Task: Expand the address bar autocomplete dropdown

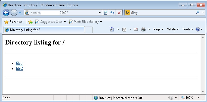Action: [100, 13]
